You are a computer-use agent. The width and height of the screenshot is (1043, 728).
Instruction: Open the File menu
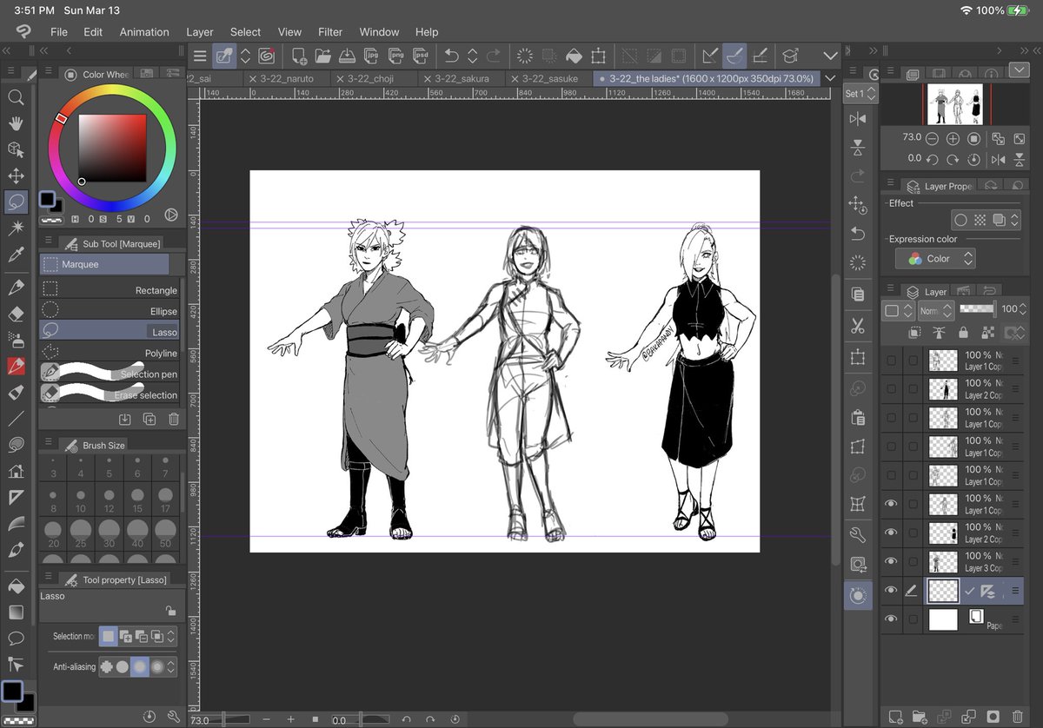[59, 32]
